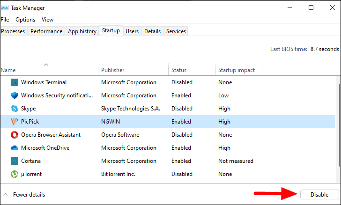The image size is (341, 205).
Task: Click the Opera Browser Assistant icon
Action: [15, 135]
